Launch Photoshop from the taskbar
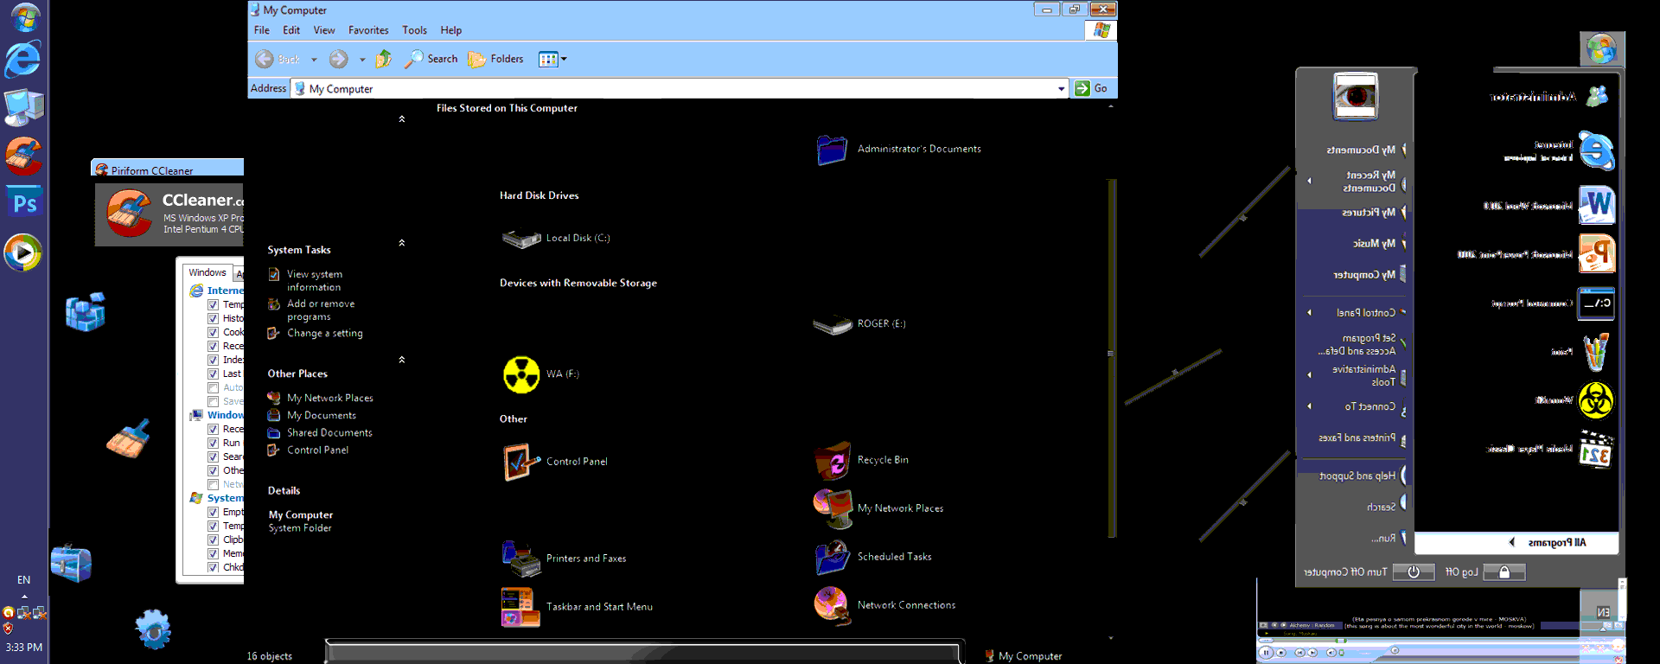This screenshot has height=664, width=1660. coord(24,204)
